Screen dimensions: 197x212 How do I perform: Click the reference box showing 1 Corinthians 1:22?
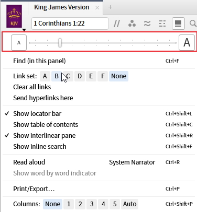(70, 23)
